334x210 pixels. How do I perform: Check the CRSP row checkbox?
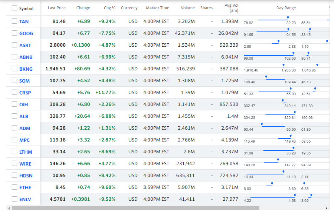point(14,92)
